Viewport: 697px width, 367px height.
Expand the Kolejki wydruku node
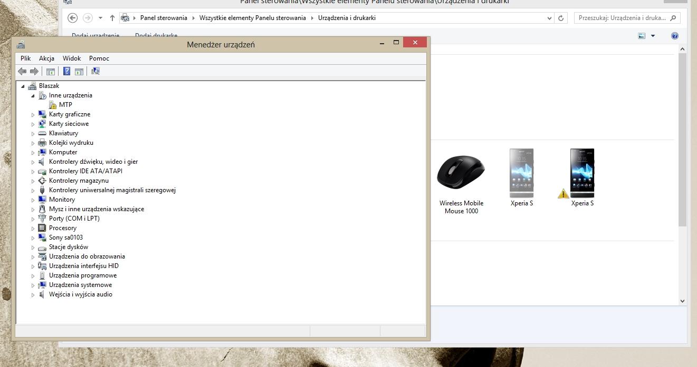pyautogui.click(x=33, y=143)
